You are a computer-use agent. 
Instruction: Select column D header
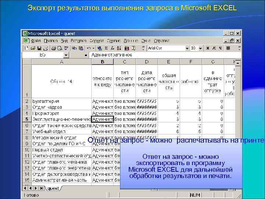(146, 62)
